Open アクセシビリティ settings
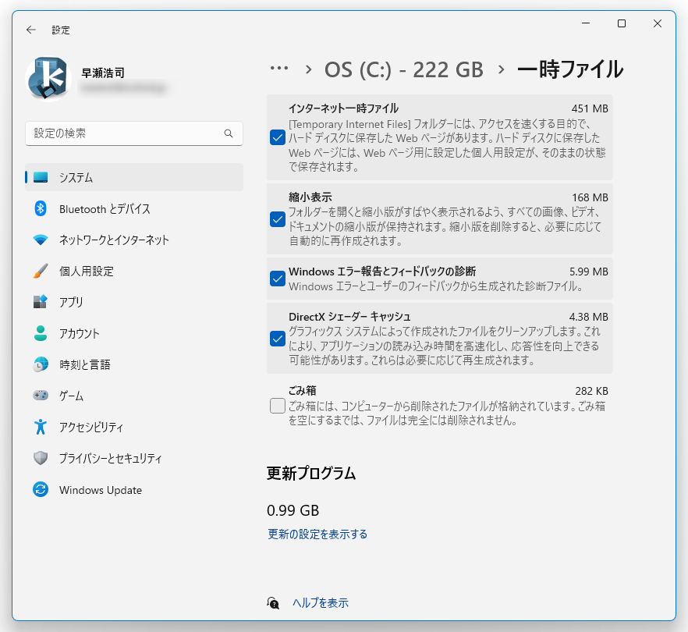This screenshot has width=688, height=632. [134, 427]
